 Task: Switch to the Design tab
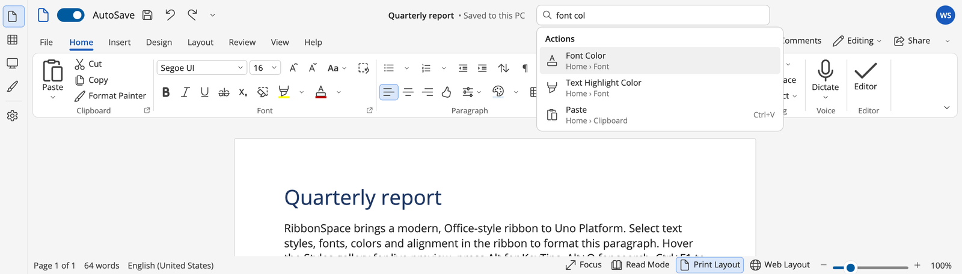[x=159, y=42]
